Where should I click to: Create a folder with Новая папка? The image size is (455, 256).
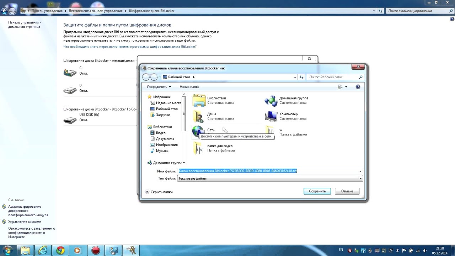click(x=189, y=87)
